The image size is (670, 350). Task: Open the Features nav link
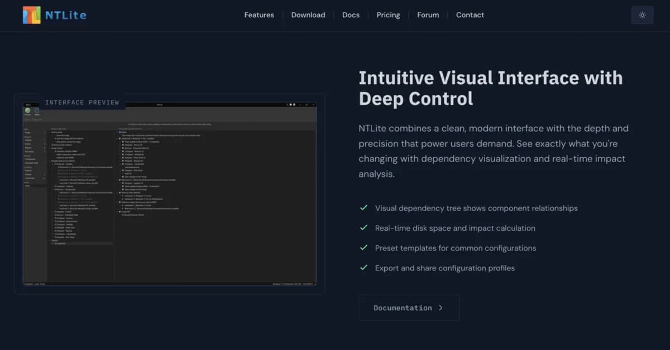point(259,15)
